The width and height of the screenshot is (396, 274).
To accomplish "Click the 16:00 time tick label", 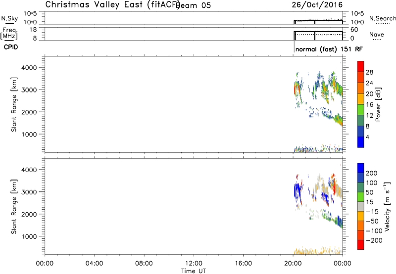I will pyautogui.click(x=243, y=264).
